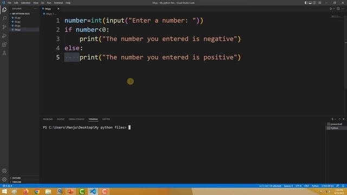Screen dimensions: 347x195
Task: Open the Terminal menu
Action: tap(59, 3)
